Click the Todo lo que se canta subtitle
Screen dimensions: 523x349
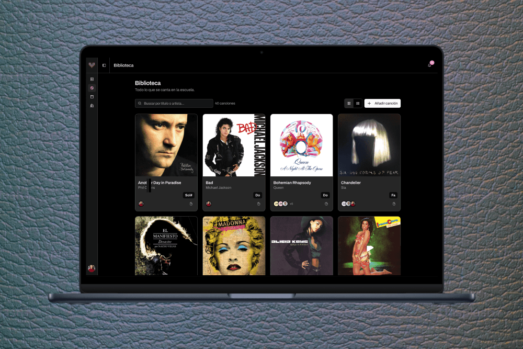(x=165, y=90)
